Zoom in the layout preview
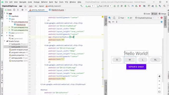Viewport: 169px width, 95px height. click(x=159, y=81)
